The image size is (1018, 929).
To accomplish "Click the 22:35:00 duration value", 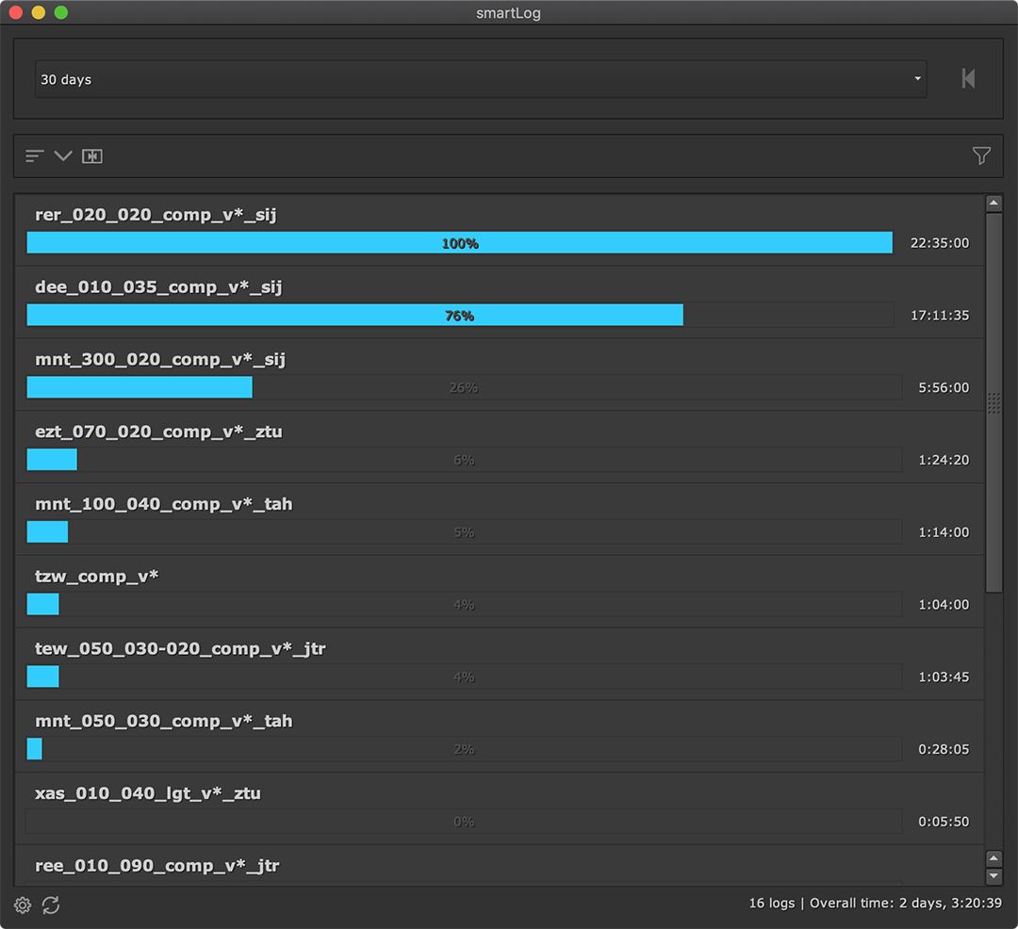I will pos(939,243).
